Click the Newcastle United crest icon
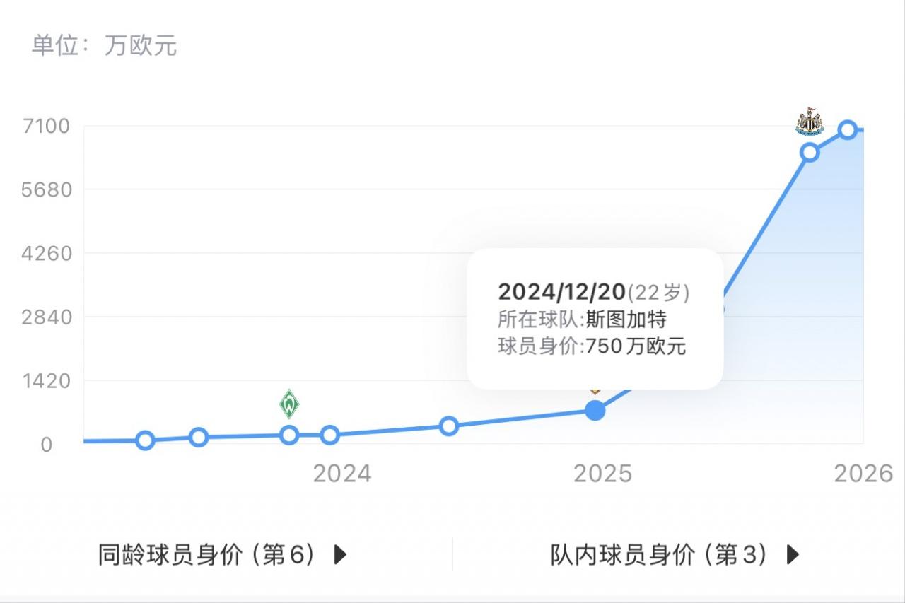The image size is (905, 603). click(x=810, y=122)
